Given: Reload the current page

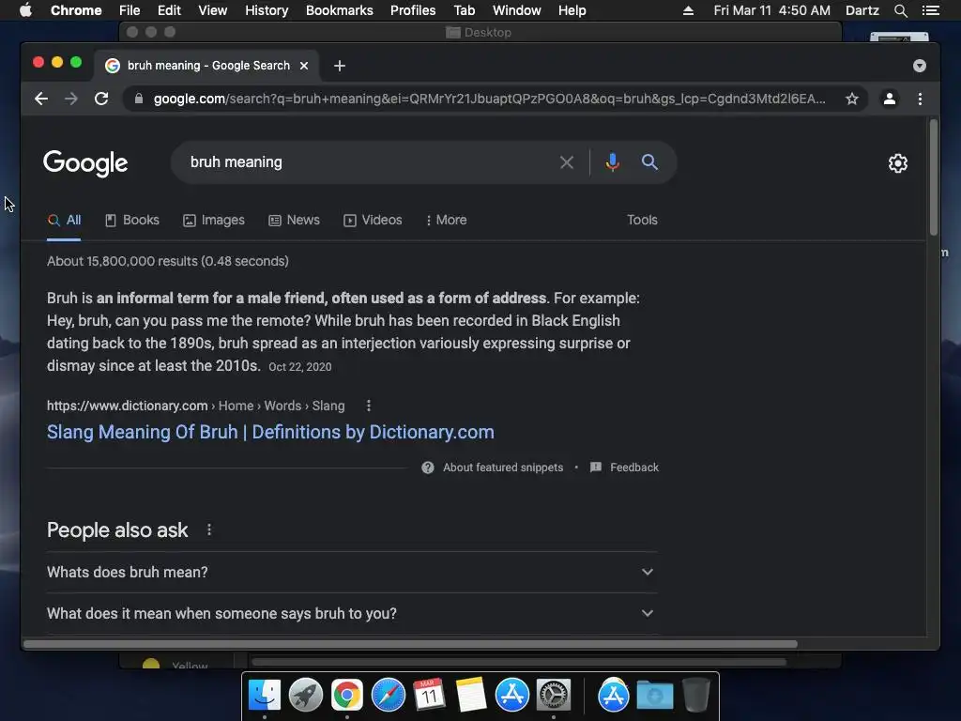Looking at the screenshot, I should [x=101, y=99].
